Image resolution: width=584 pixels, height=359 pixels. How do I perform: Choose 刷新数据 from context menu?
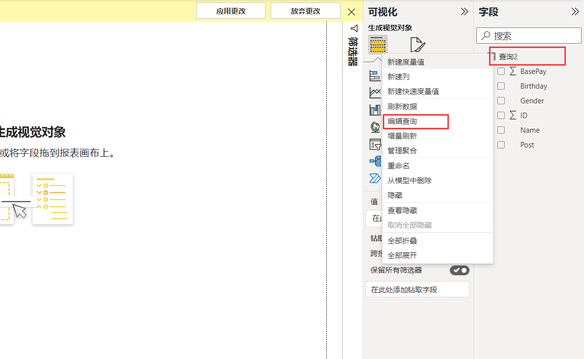[x=438, y=106]
